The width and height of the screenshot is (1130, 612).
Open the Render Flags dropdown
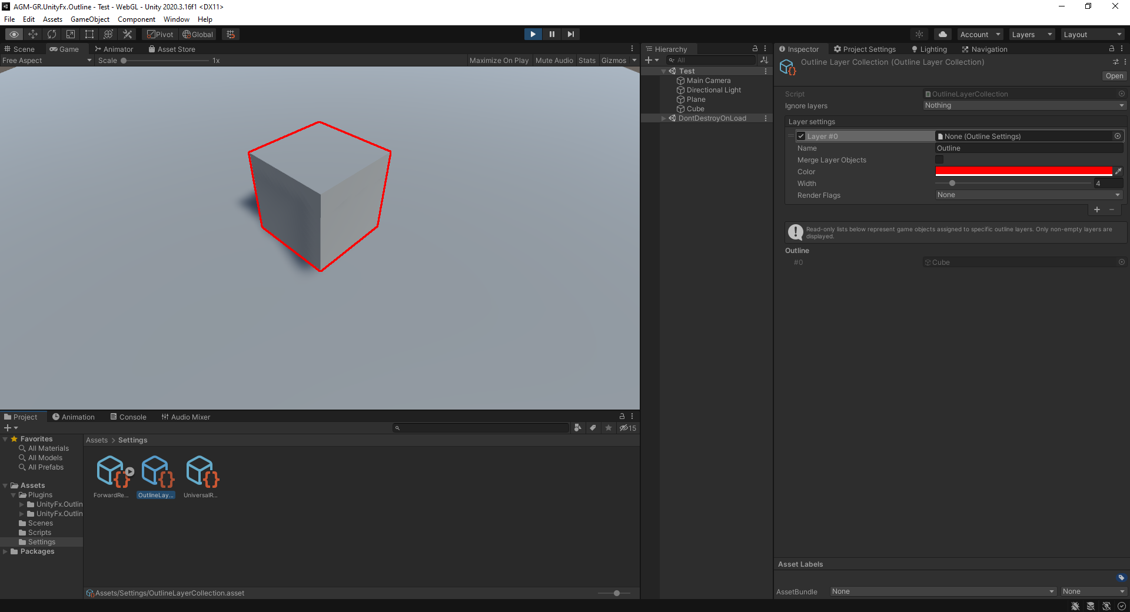(1029, 195)
